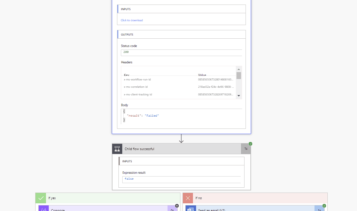357x211 pixels.
Task: Click the INPUTS header with download link
Action: pos(181,9)
